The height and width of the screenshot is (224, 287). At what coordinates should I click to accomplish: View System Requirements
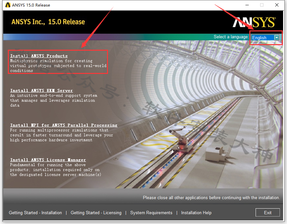(151, 213)
